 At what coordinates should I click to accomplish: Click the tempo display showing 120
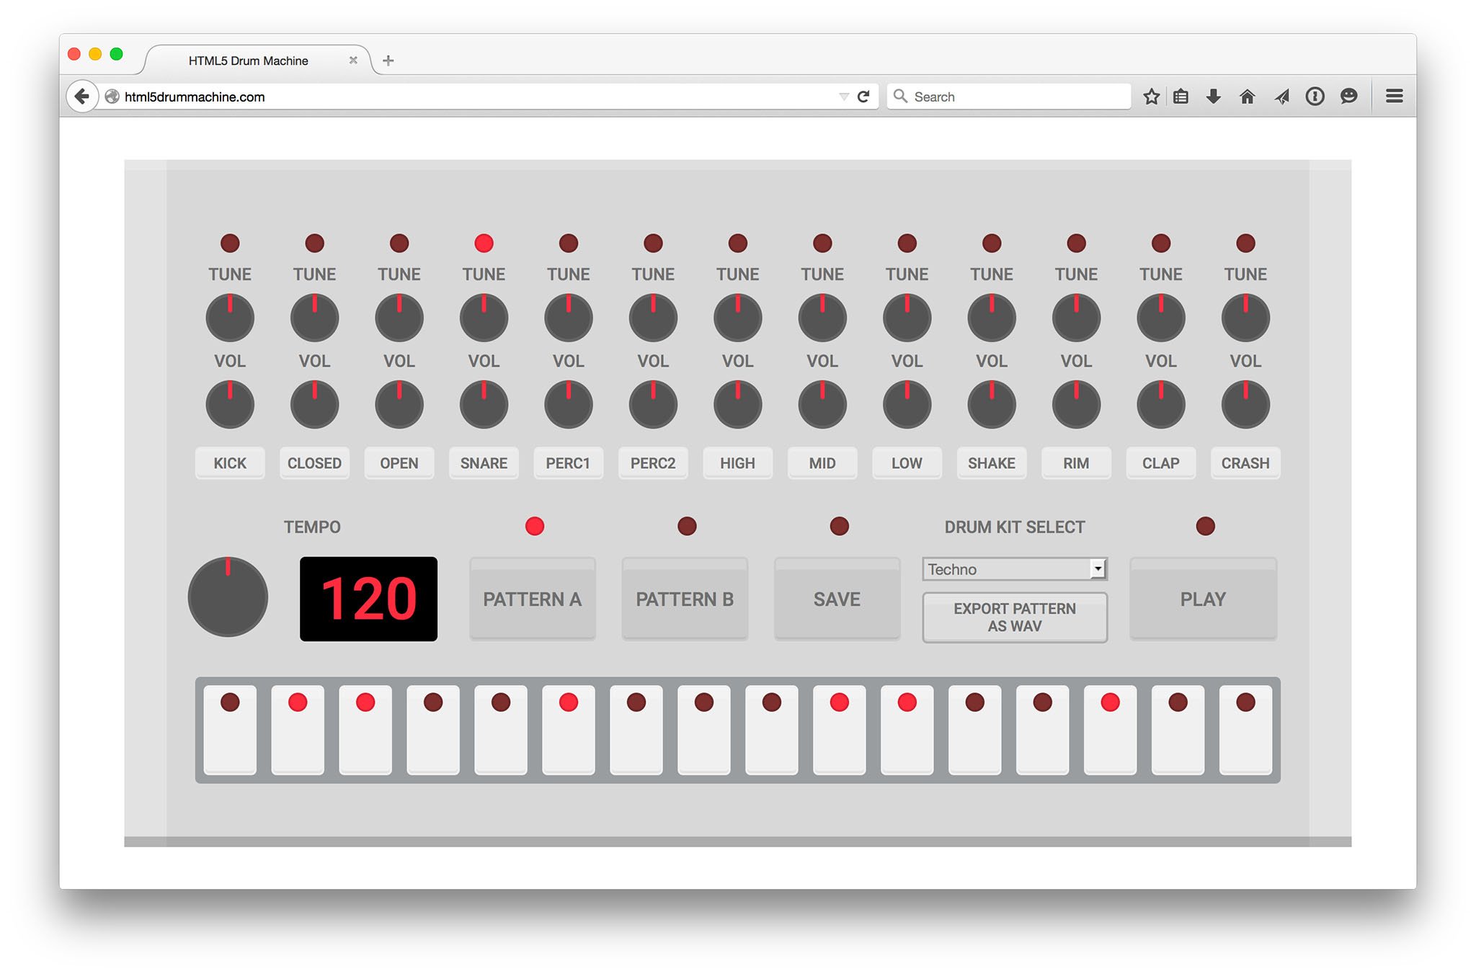[x=370, y=598]
